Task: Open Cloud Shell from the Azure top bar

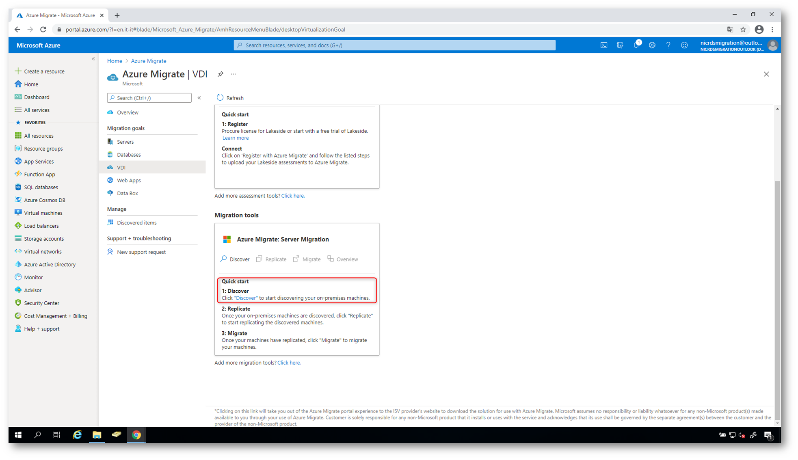Action: (x=604, y=45)
